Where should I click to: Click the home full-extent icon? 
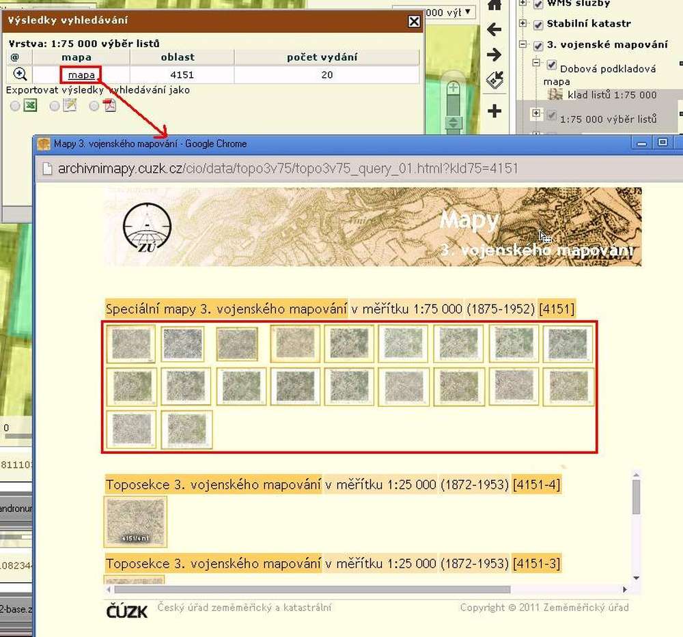point(494,5)
